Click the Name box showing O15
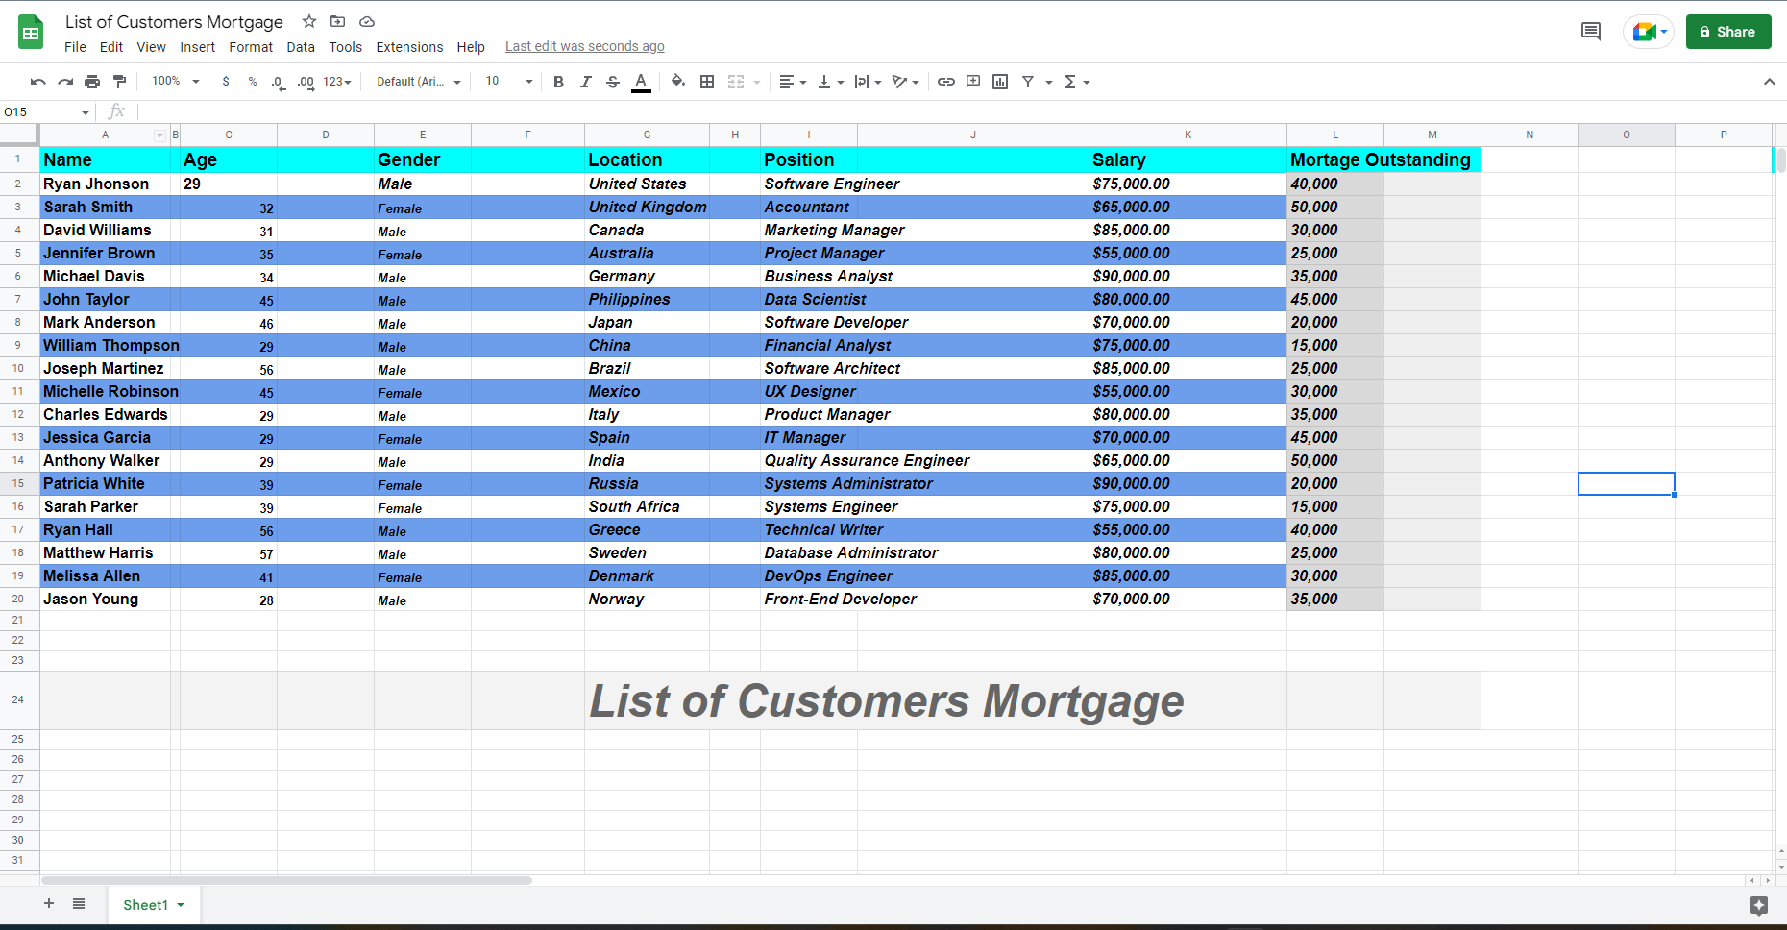This screenshot has width=1787, height=930. tap(46, 111)
